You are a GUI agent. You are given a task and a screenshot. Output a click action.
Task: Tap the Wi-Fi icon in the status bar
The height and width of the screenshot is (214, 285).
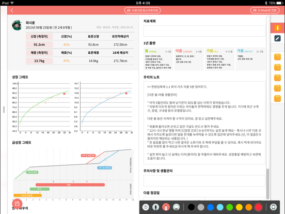12,3
